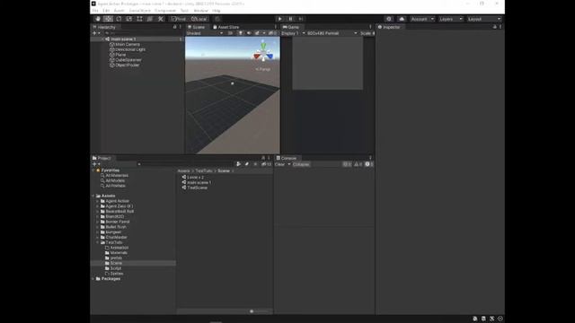The image size is (575, 323).
Task: Select the Rotate tool in toolbar
Action: [119, 19]
